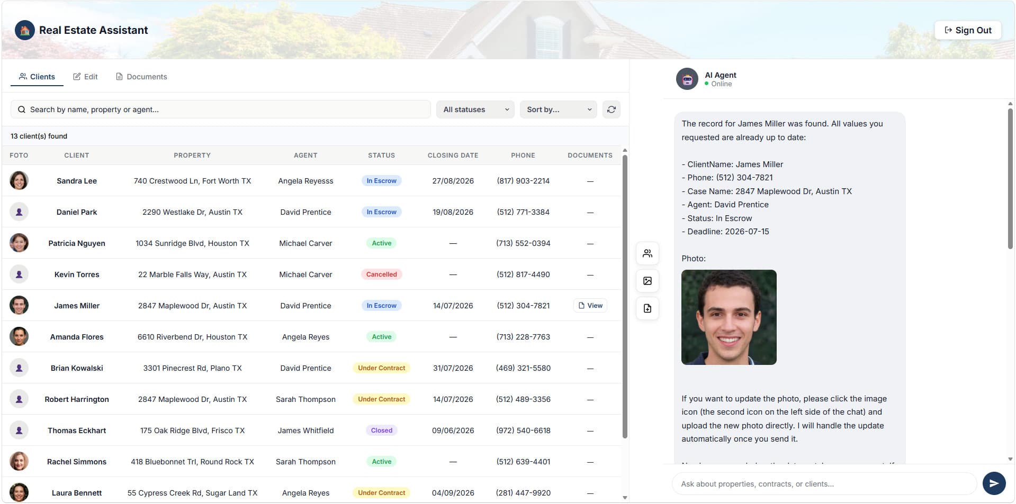Click closing date 04/09/2026

(453, 492)
